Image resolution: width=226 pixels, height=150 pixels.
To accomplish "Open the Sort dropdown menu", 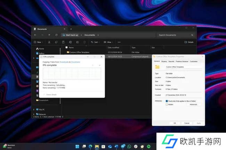I will (95, 42).
